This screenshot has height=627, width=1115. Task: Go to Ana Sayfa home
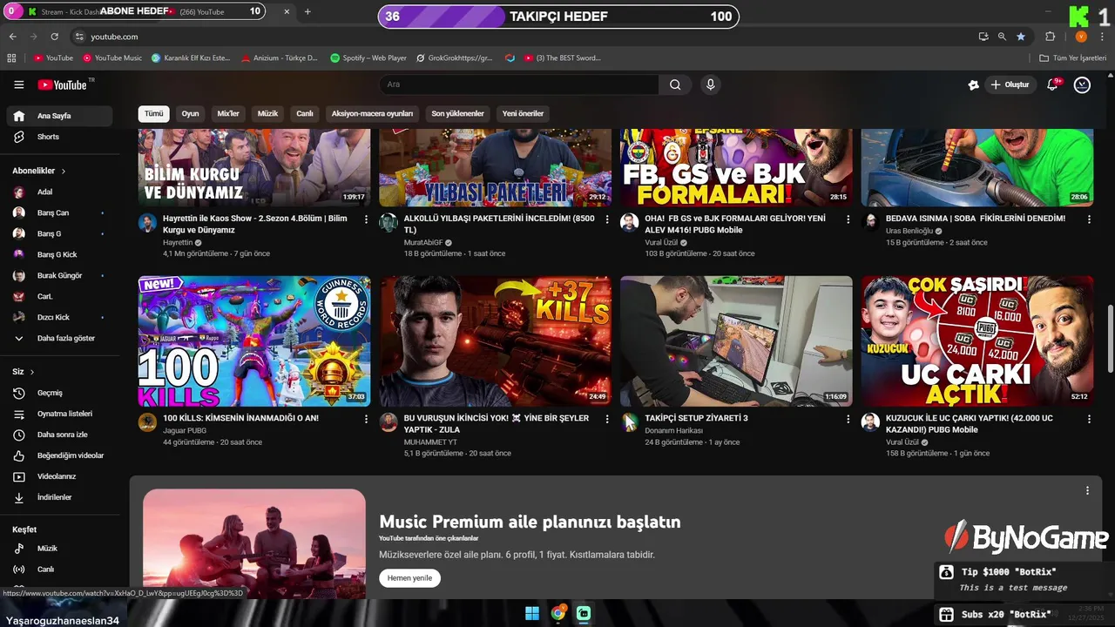click(x=59, y=116)
